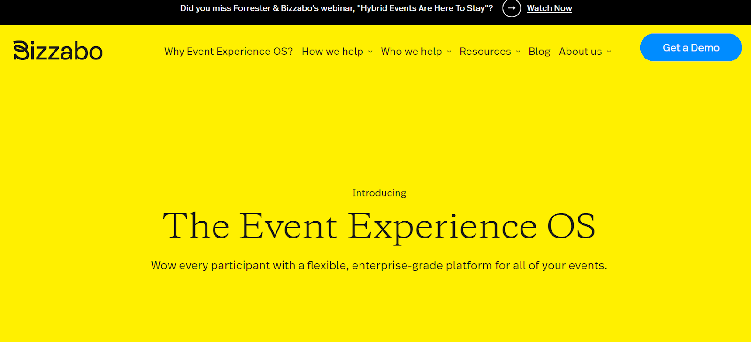751x342 pixels.
Task: Click the Wow every participant subtitle text
Action: [x=379, y=266]
